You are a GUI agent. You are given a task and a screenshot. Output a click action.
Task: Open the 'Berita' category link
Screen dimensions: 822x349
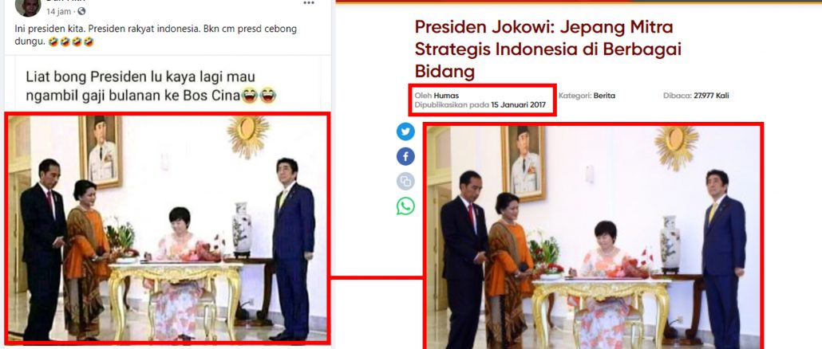click(604, 96)
